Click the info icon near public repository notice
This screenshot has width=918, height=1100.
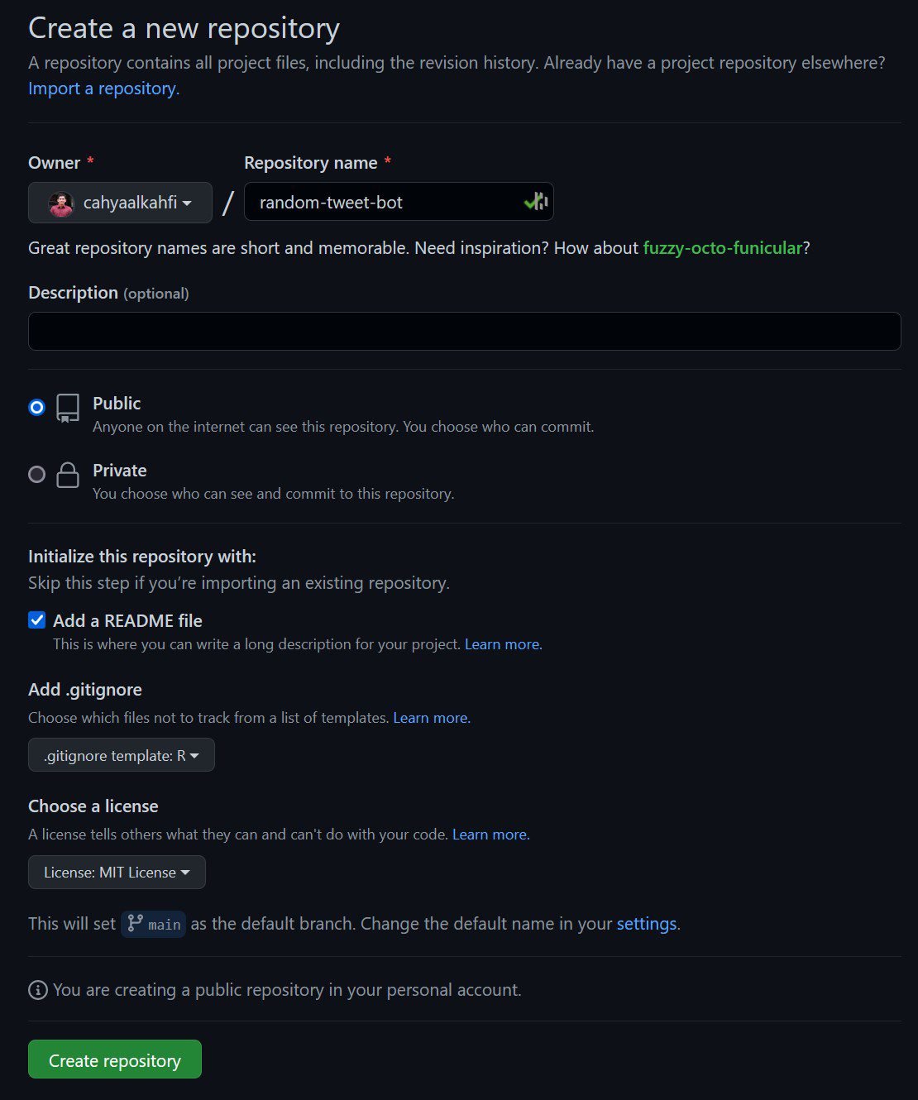click(x=37, y=989)
